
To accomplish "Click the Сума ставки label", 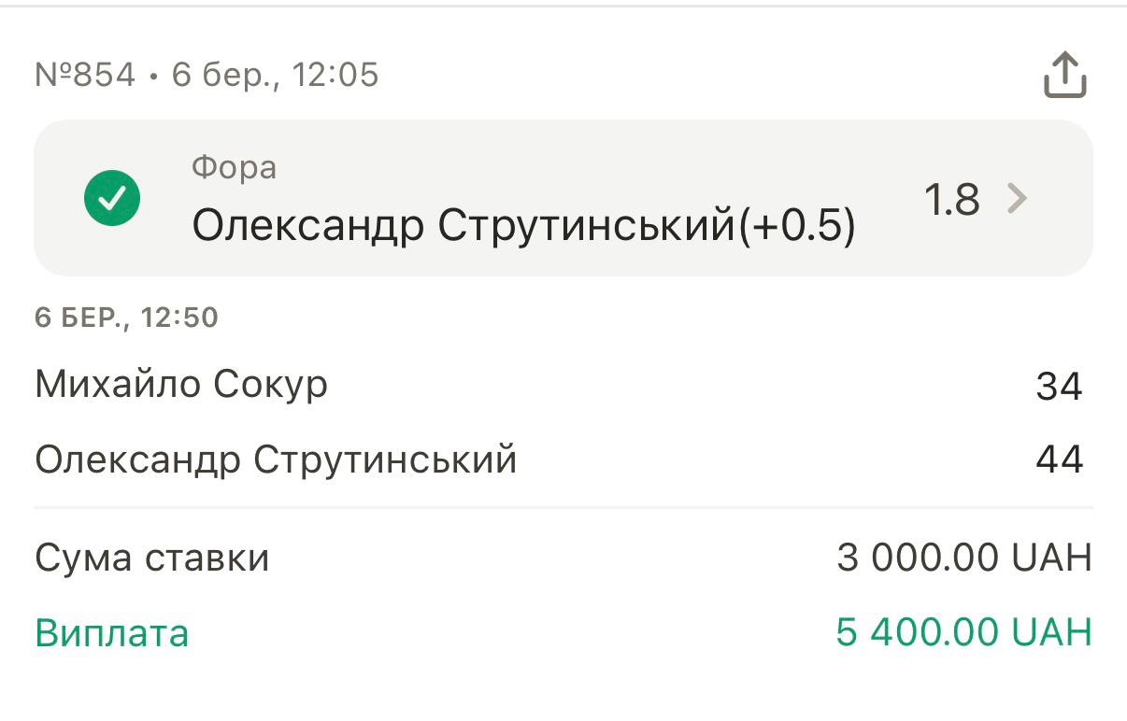I will tap(152, 558).
